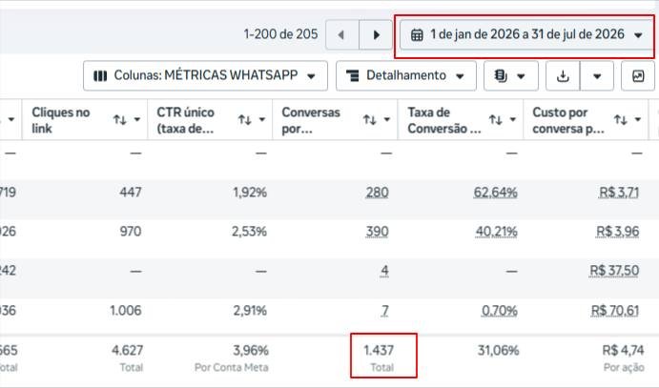Click the R$ 3,96 cost value
659x388 pixels.
[x=617, y=232]
